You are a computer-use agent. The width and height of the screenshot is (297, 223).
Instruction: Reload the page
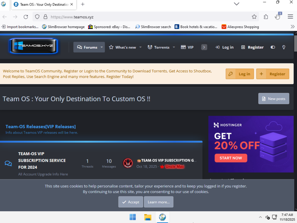[26, 17]
